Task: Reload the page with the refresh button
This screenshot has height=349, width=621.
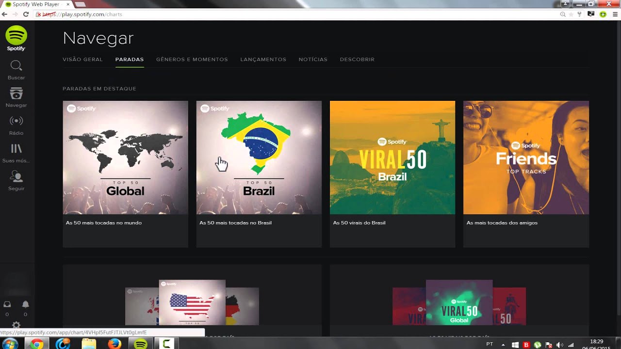Action: (x=26, y=15)
